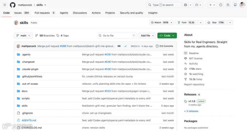View 4 Tags
The width and height of the screenshot is (247, 131).
tap(63, 35)
